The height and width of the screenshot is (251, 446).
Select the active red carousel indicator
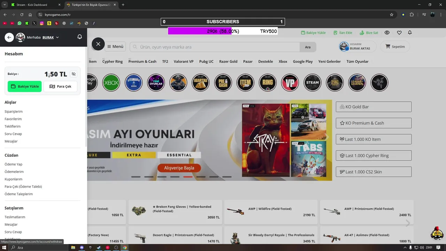(x=188, y=177)
